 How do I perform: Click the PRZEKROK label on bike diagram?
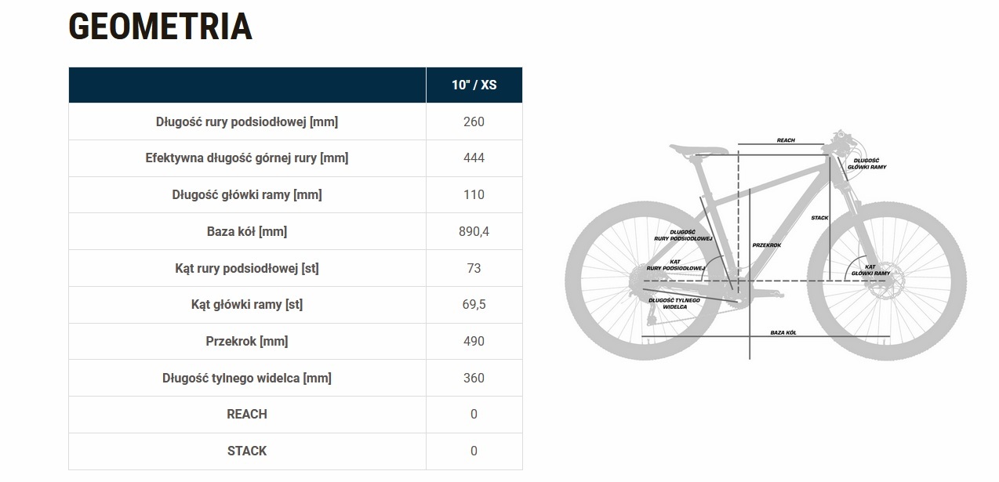(766, 245)
